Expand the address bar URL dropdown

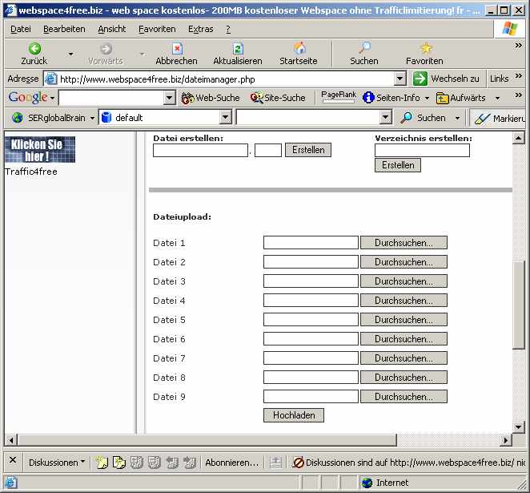(400, 79)
